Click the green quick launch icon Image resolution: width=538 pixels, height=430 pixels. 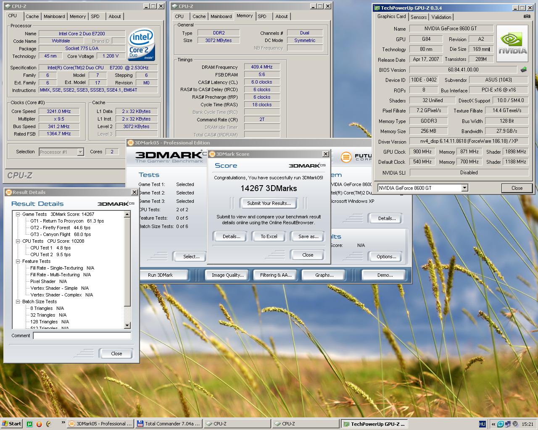[30, 424]
